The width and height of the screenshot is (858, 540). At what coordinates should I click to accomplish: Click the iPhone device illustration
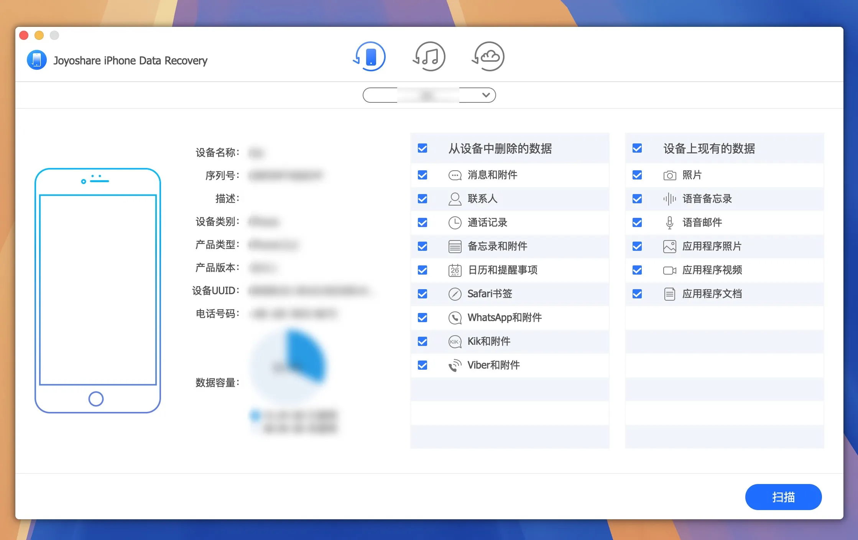click(97, 290)
